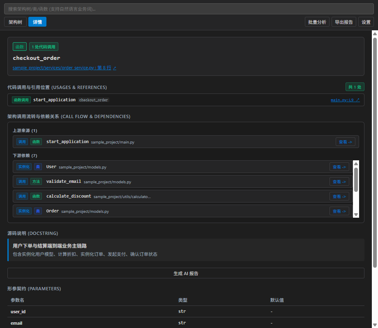Viewport: 378px width, 328px height.
Task: Click the validate_email dependency name
Action: [64, 182]
